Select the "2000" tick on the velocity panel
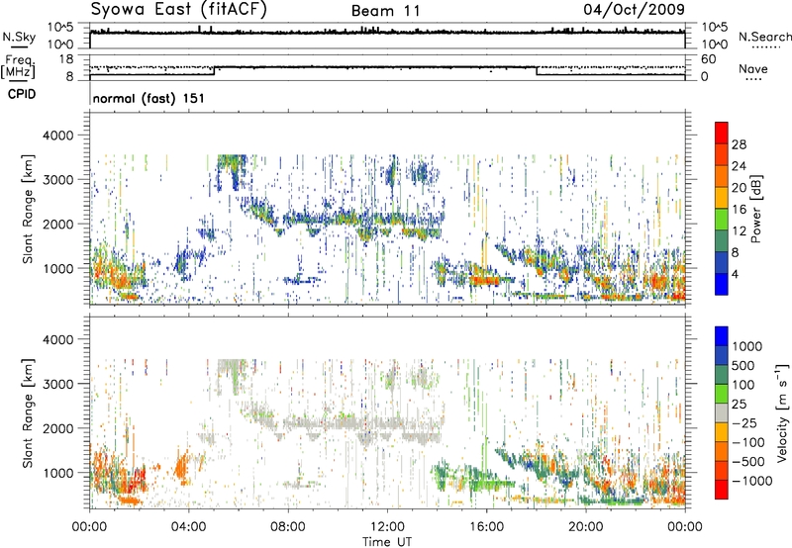 coord(58,428)
